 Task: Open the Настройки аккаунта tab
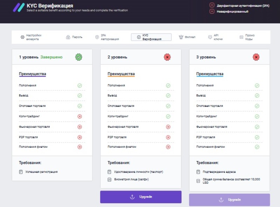(31, 37)
